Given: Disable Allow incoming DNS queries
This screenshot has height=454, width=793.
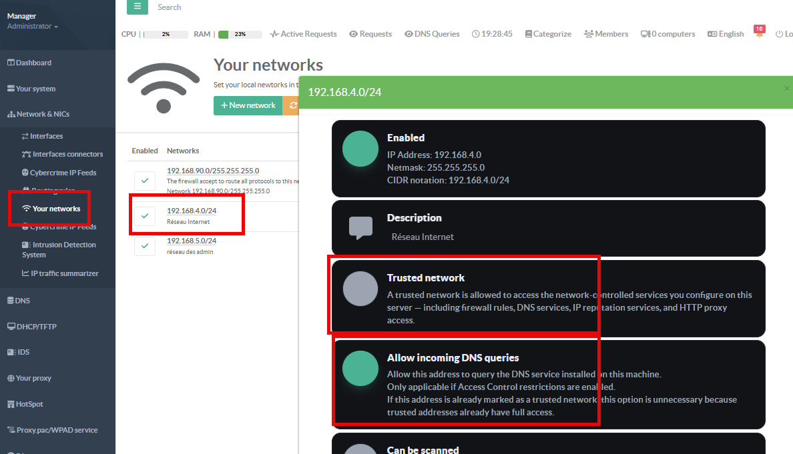Looking at the screenshot, I should tap(360, 368).
